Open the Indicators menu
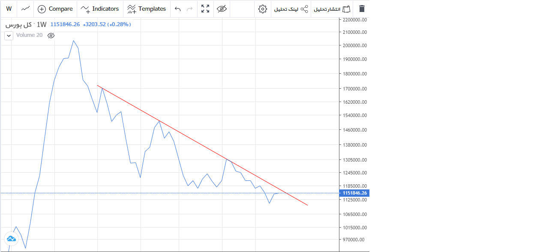 tap(100, 9)
